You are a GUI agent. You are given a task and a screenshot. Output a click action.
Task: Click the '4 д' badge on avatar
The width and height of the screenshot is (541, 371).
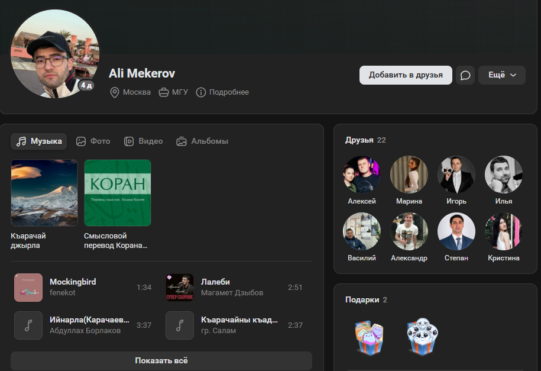pyautogui.click(x=86, y=85)
